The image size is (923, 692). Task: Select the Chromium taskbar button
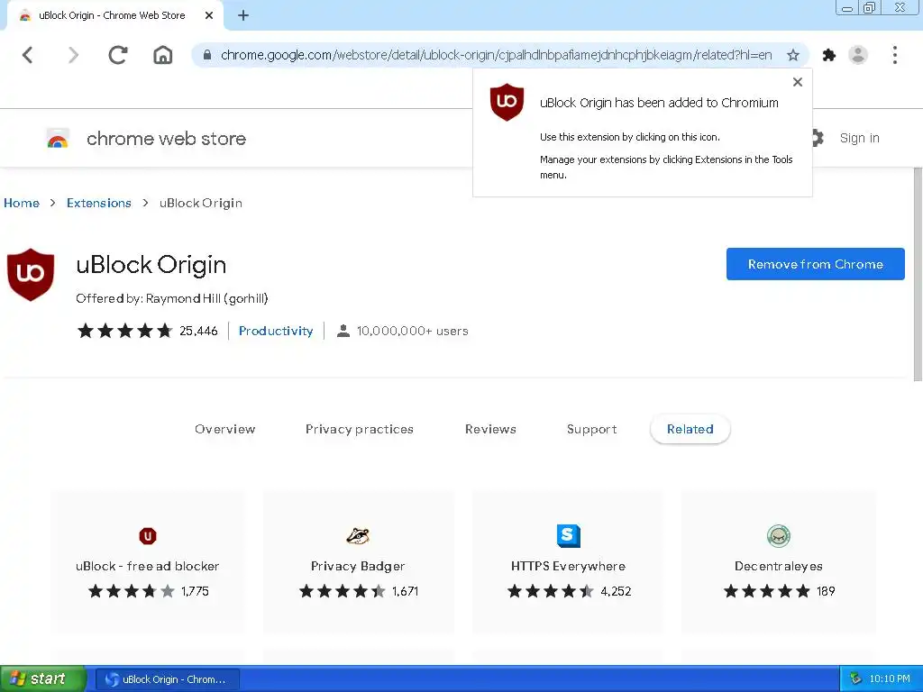coord(167,679)
